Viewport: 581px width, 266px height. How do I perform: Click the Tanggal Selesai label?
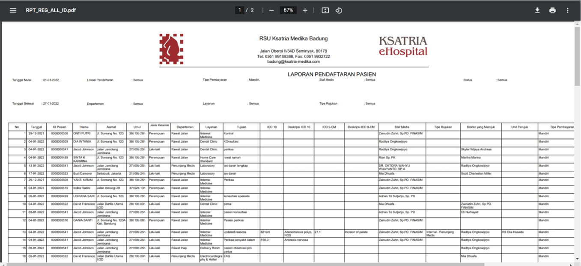pos(23,103)
